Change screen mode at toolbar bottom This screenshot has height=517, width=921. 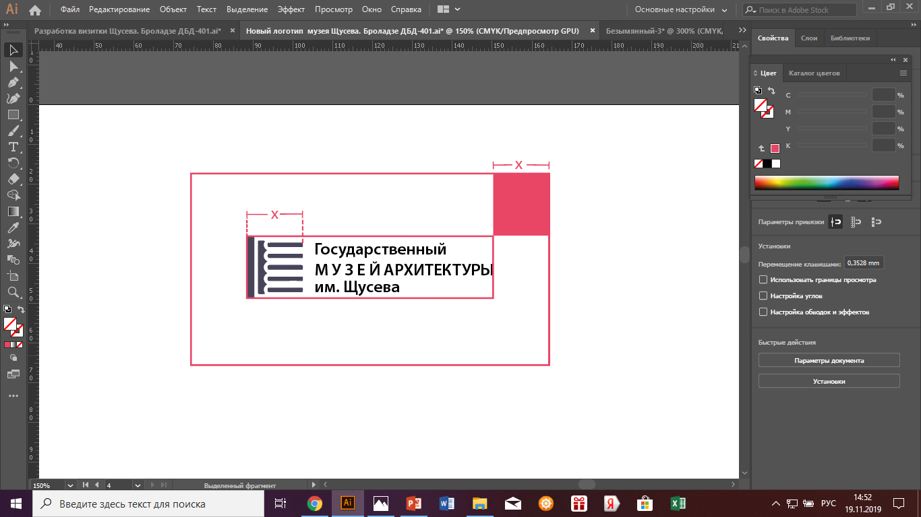(13, 373)
